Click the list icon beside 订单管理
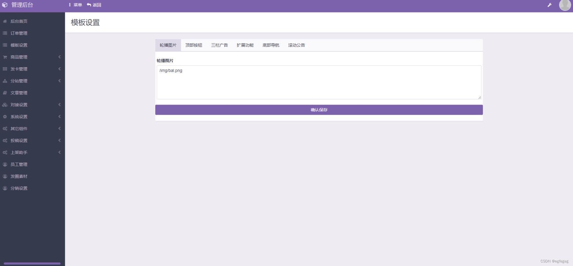Viewport: 573px width, 266px height. (5, 33)
